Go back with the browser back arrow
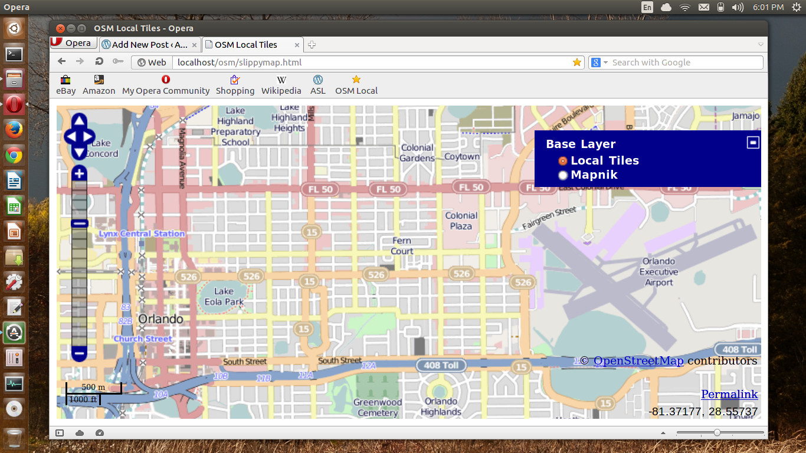This screenshot has height=453, width=806. tap(62, 61)
